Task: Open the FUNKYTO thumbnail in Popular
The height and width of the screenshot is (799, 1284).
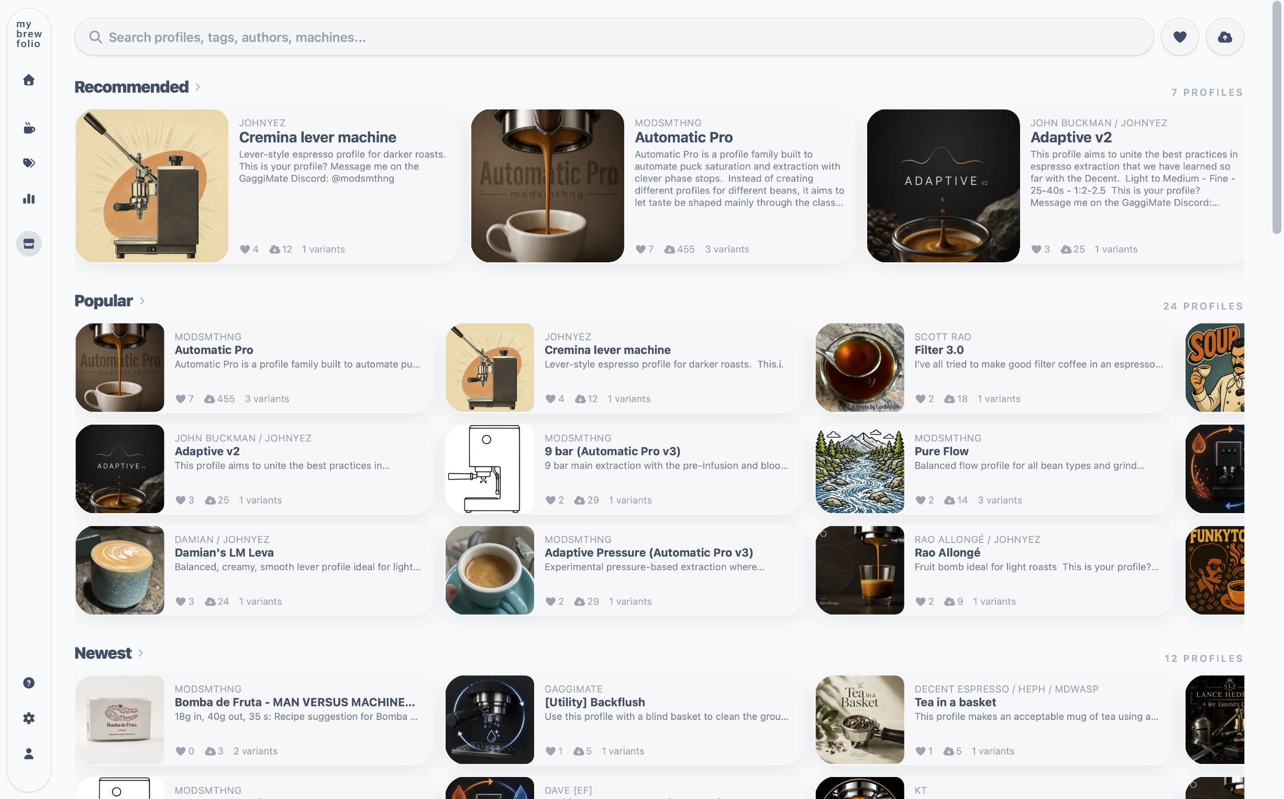Action: coord(1215,570)
